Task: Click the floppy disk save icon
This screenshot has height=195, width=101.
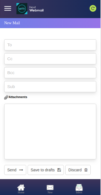Action: coord(59,170)
